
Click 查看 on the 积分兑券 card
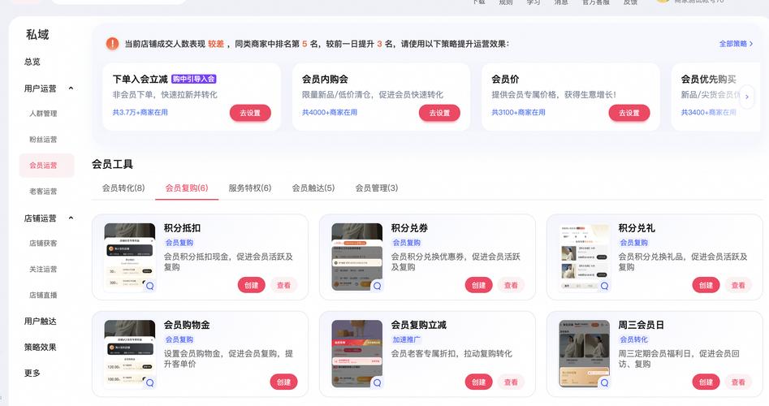click(511, 285)
